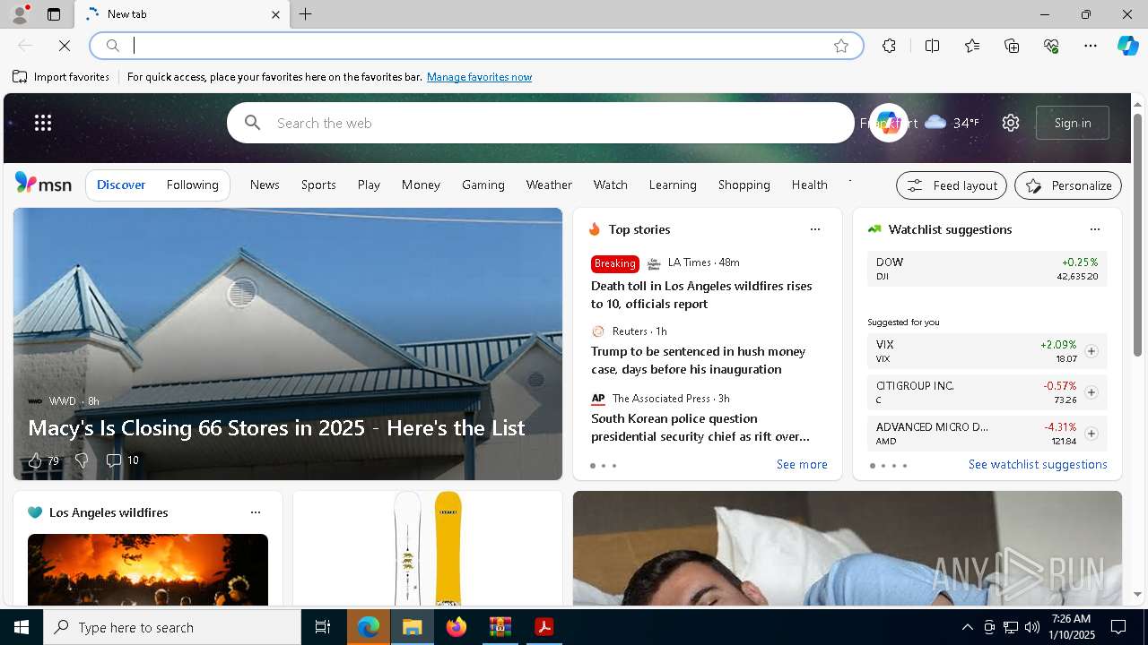Switch to the Following feed tab
The image size is (1148, 645).
coord(192,185)
